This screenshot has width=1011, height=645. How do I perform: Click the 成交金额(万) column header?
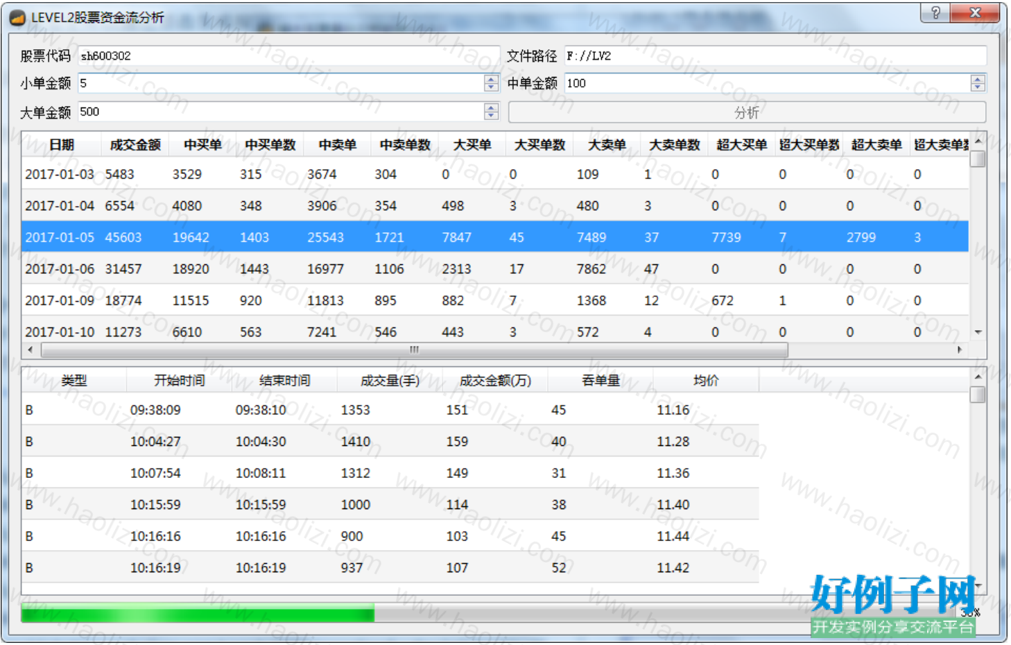496,381
